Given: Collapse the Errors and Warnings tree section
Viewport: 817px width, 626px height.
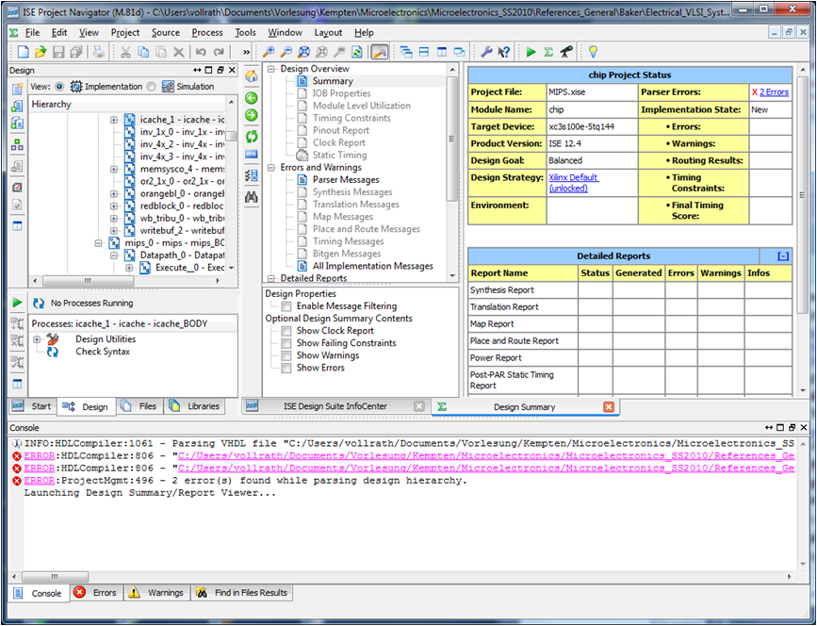Looking at the screenshot, I should 272,167.
